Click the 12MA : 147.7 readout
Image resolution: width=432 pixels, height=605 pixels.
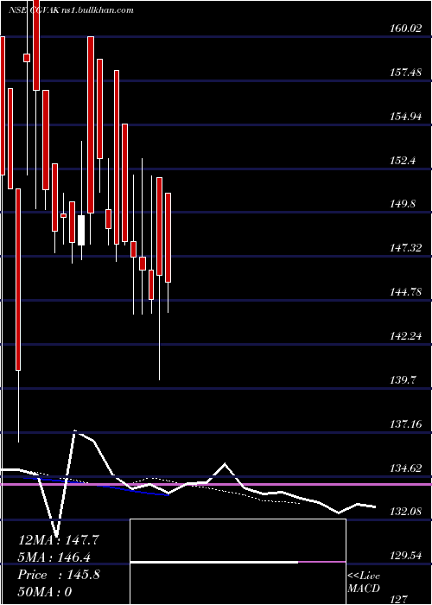point(59,540)
